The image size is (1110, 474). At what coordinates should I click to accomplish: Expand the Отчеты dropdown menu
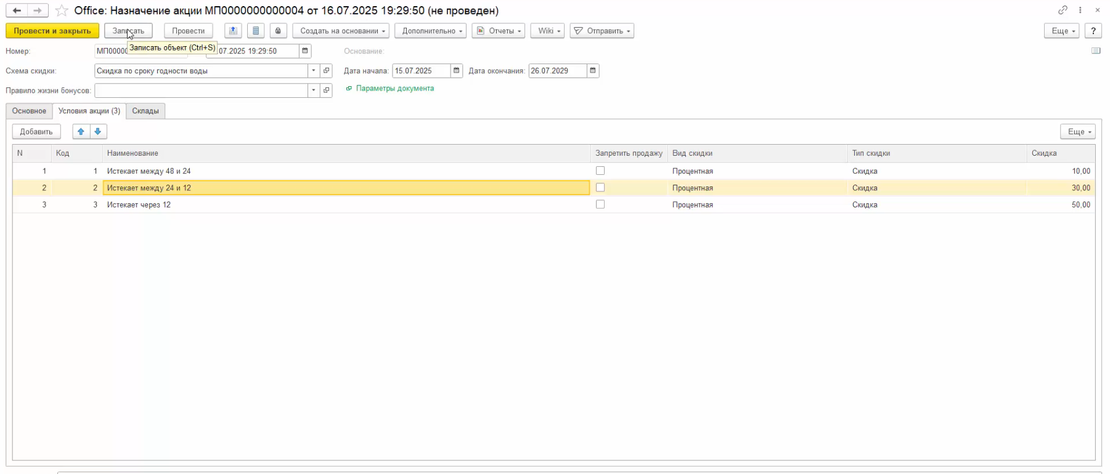coord(498,31)
